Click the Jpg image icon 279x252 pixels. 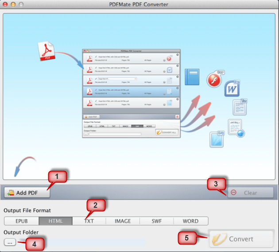click(217, 140)
